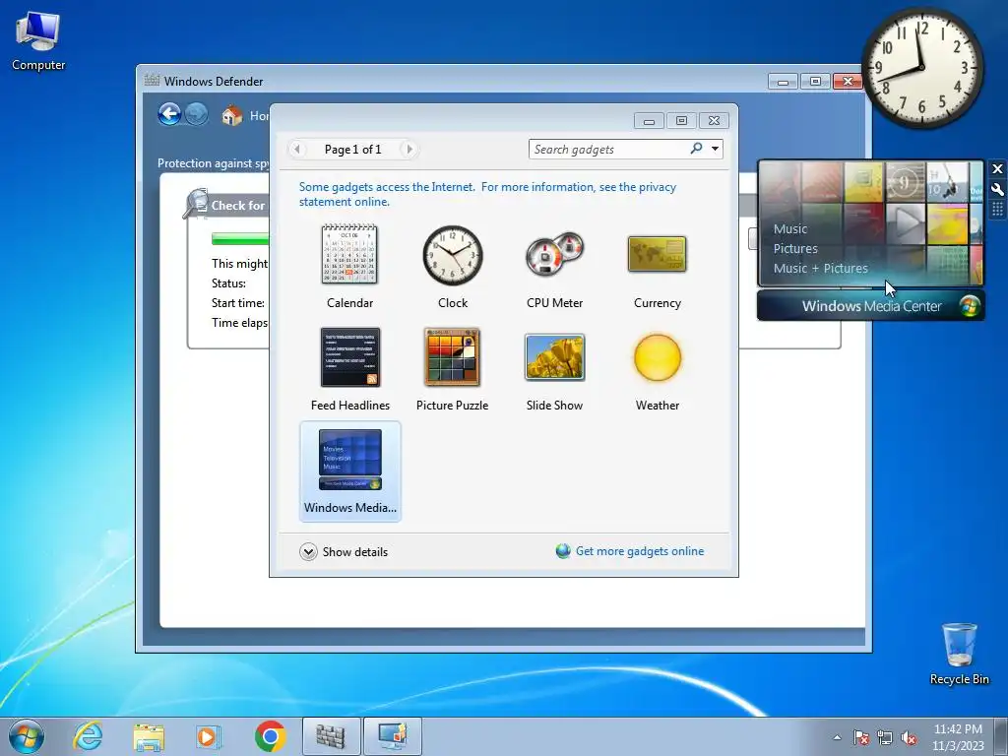The width and height of the screenshot is (1008, 756).
Task: Open Get more gadgets online link
Action: 639,551
